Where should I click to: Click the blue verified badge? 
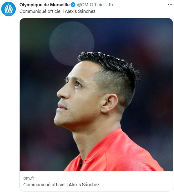coord(73,5)
